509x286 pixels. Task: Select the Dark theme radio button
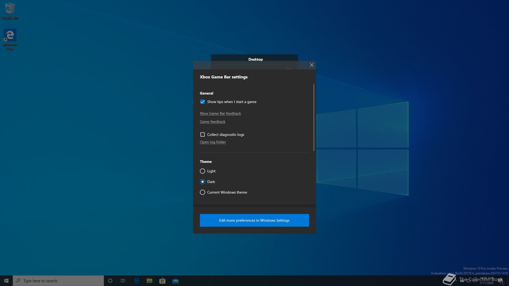(x=203, y=182)
